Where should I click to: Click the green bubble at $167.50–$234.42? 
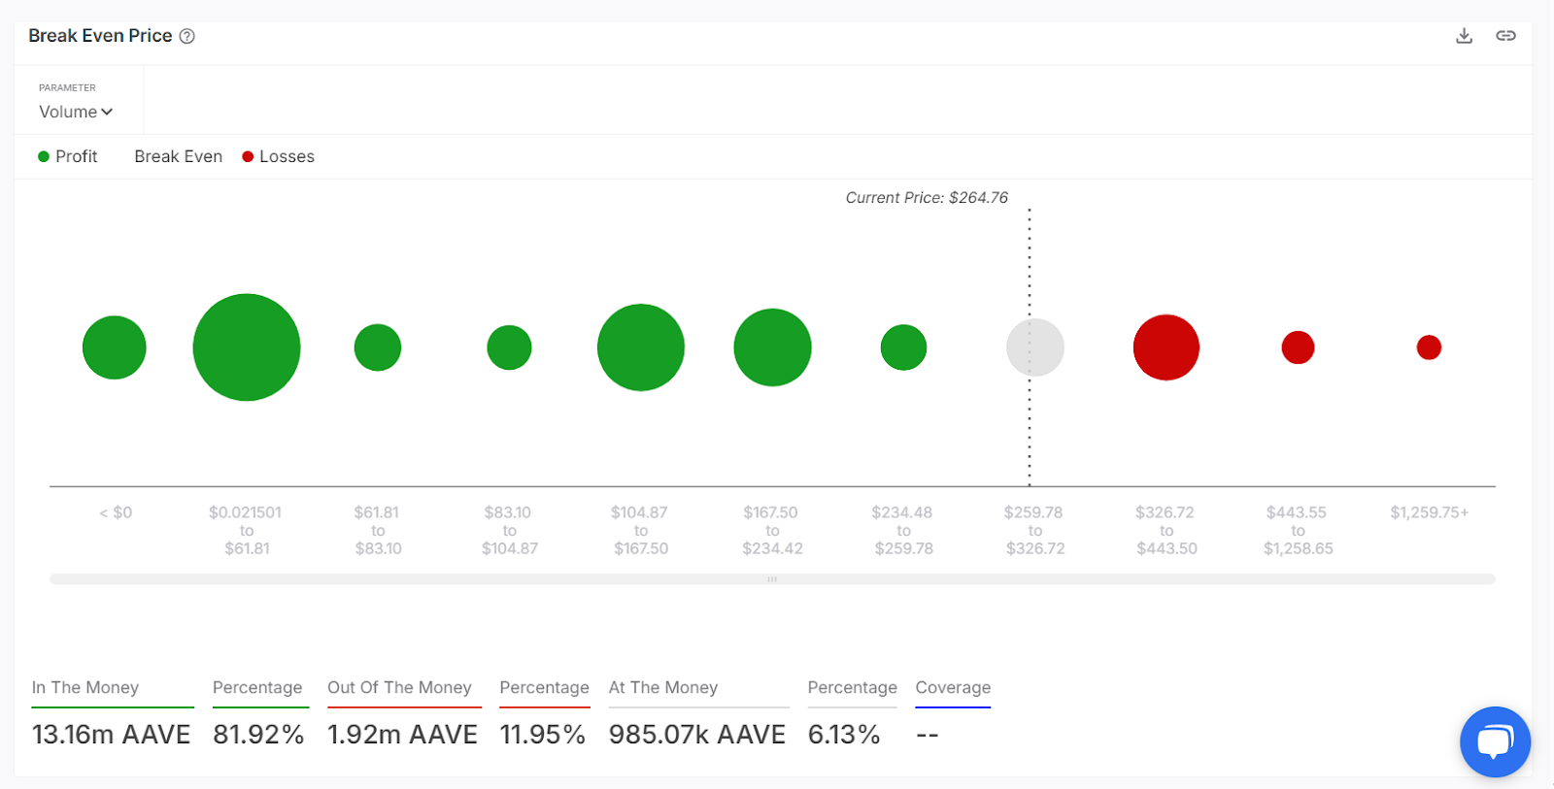coord(772,347)
